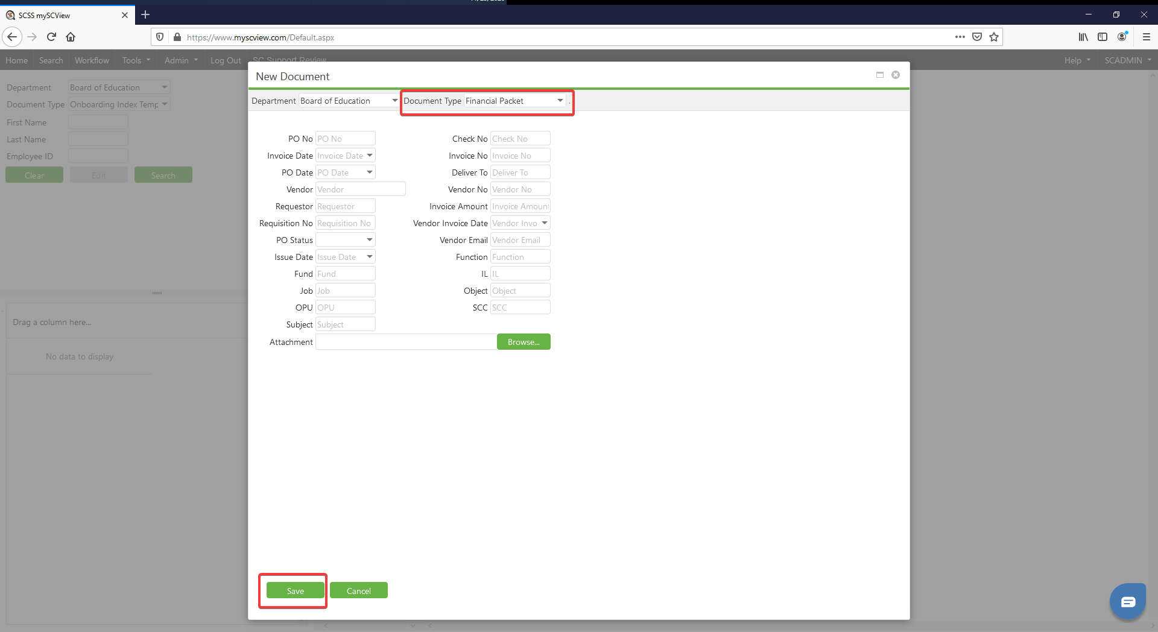Open the Issue Date picker dropdown
This screenshot has height=632, width=1158.
click(x=370, y=257)
